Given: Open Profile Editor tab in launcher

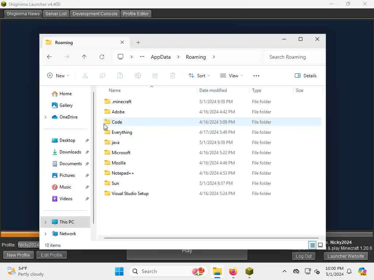Looking at the screenshot, I should coord(136,14).
